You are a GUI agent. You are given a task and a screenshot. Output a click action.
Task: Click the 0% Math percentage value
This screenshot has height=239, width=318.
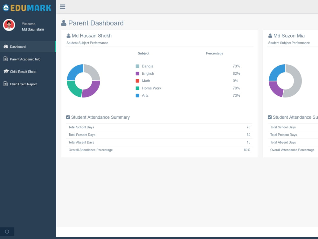[x=235, y=81]
